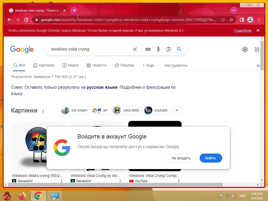The width and height of the screenshot is (268, 201).
Task: Dismiss the Chrome update warning bar
Action: click(x=258, y=30)
